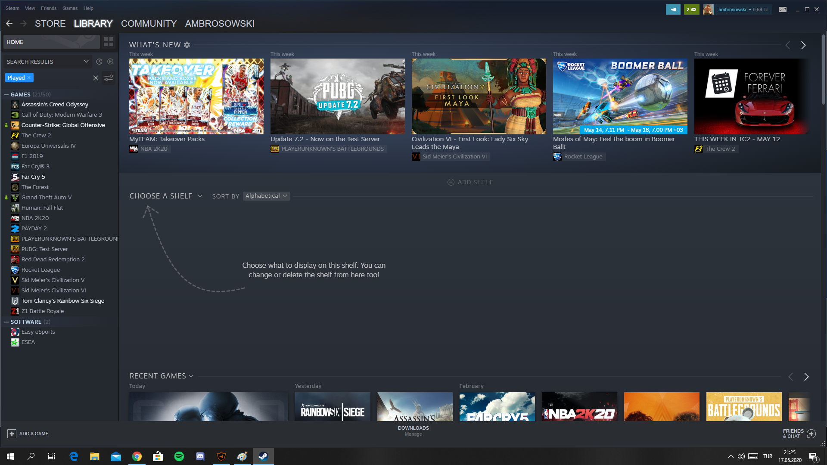Click the ambrosowski profile avatar
The height and width of the screenshot is (465, 827).
[x=708, y=9]
